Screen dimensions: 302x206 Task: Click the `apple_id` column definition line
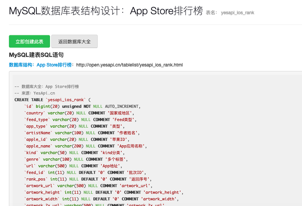[76, 140]
